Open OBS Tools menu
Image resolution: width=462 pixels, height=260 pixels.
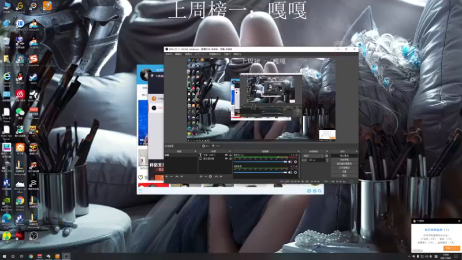pyautogui.click(x=227, y=54)
